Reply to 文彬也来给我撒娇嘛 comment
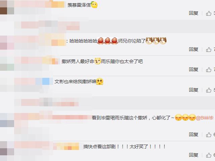The width and height of the screenshot is (215, 161). [193, 90]
